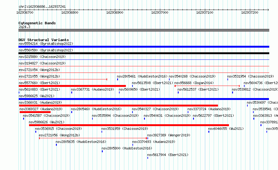This screenshot has height=170, width=278.
Task: Select the blue nsv5986625 variant bar
Action: tap(144, 99)
